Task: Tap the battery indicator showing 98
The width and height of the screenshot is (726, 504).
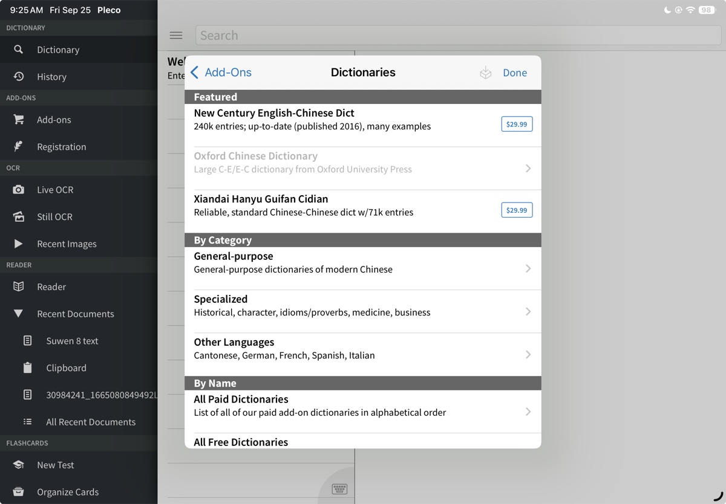Action: pos(707,10)
